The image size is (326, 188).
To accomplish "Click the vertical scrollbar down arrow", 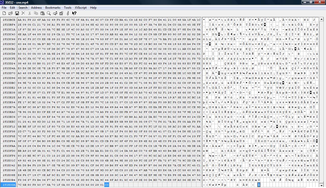I will 321,185.
